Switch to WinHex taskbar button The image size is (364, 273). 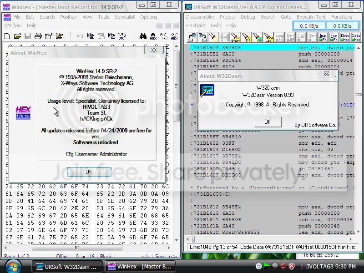(x=140, y=267)
